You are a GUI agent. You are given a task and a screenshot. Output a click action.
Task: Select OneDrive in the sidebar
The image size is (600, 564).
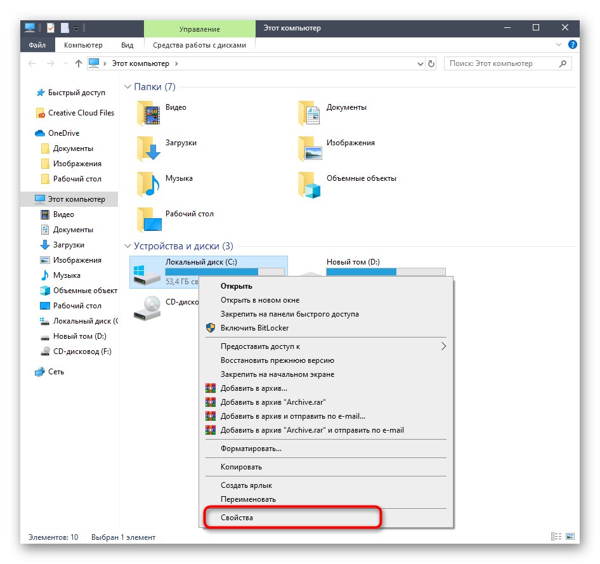tap(63, 133)
